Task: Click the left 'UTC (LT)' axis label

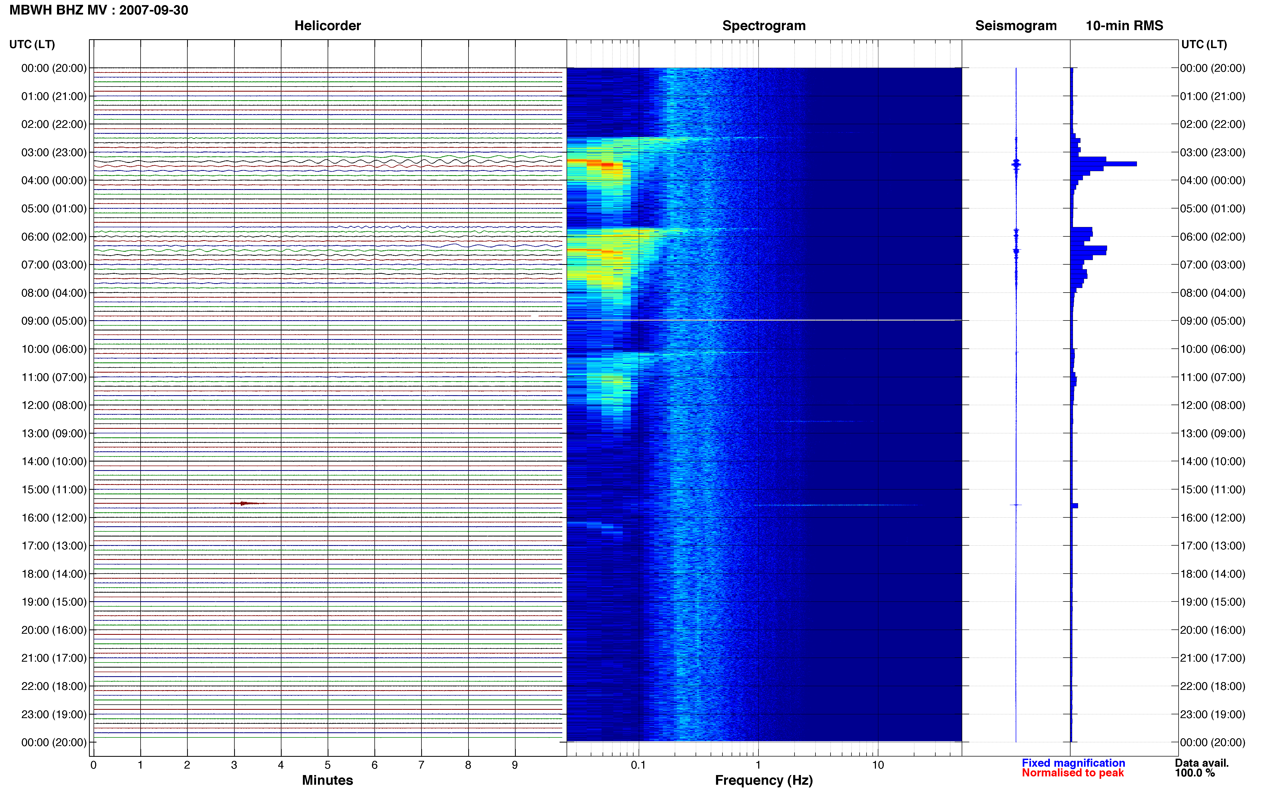Action: point(32,44)
